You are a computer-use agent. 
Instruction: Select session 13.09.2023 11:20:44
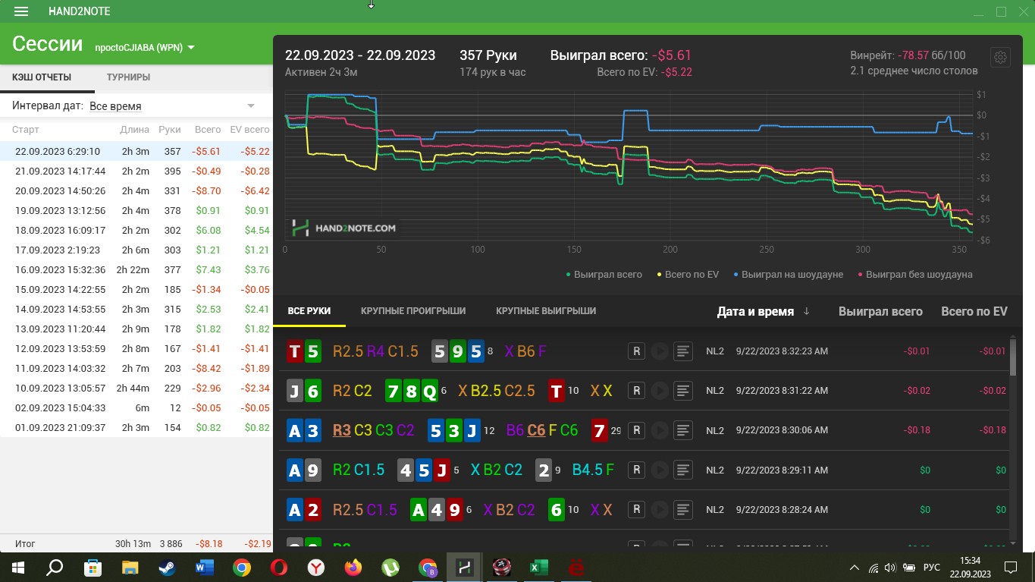(136, 329)
